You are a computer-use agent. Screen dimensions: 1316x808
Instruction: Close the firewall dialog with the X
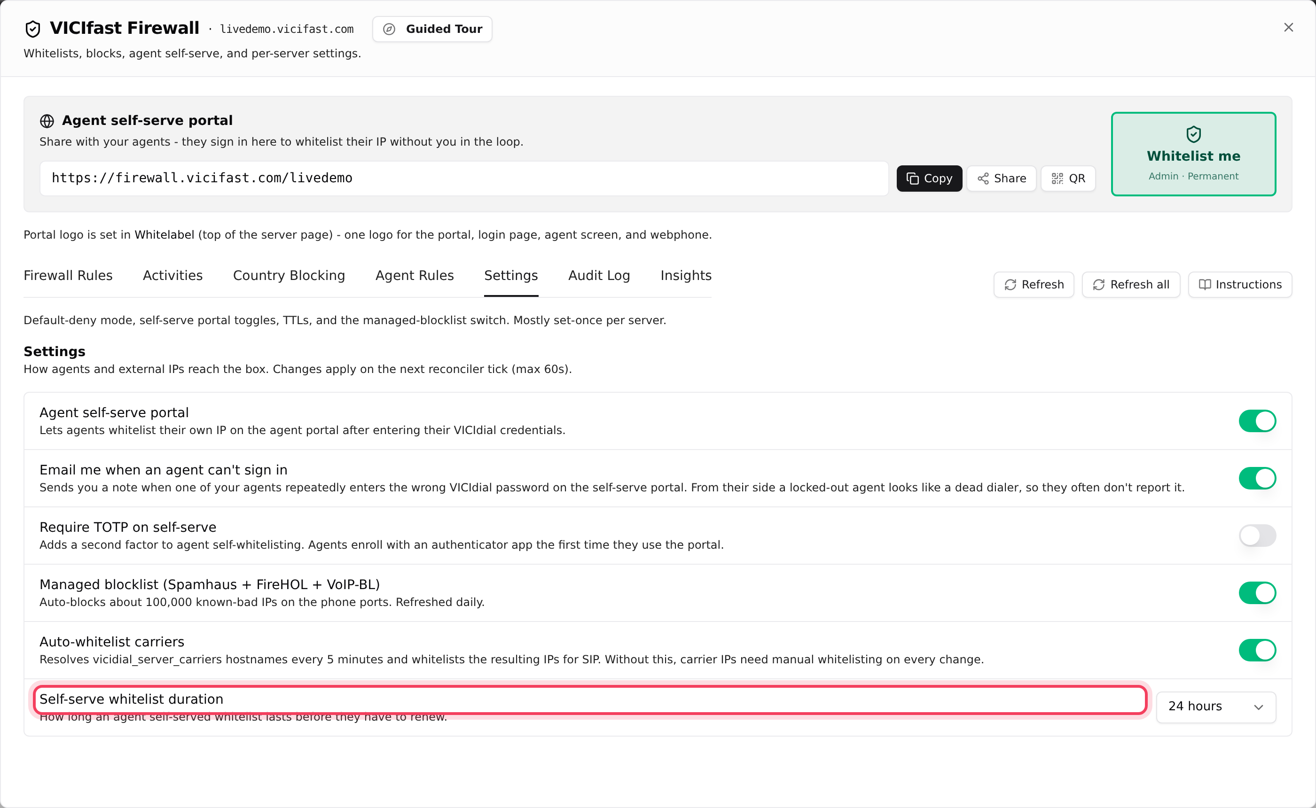coord(1288,28)
